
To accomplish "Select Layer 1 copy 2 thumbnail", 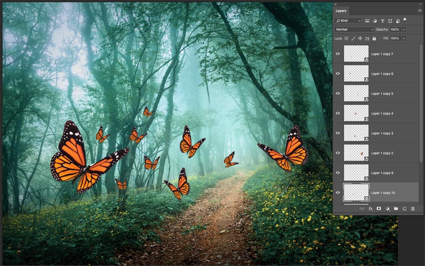I will point(356,153).
